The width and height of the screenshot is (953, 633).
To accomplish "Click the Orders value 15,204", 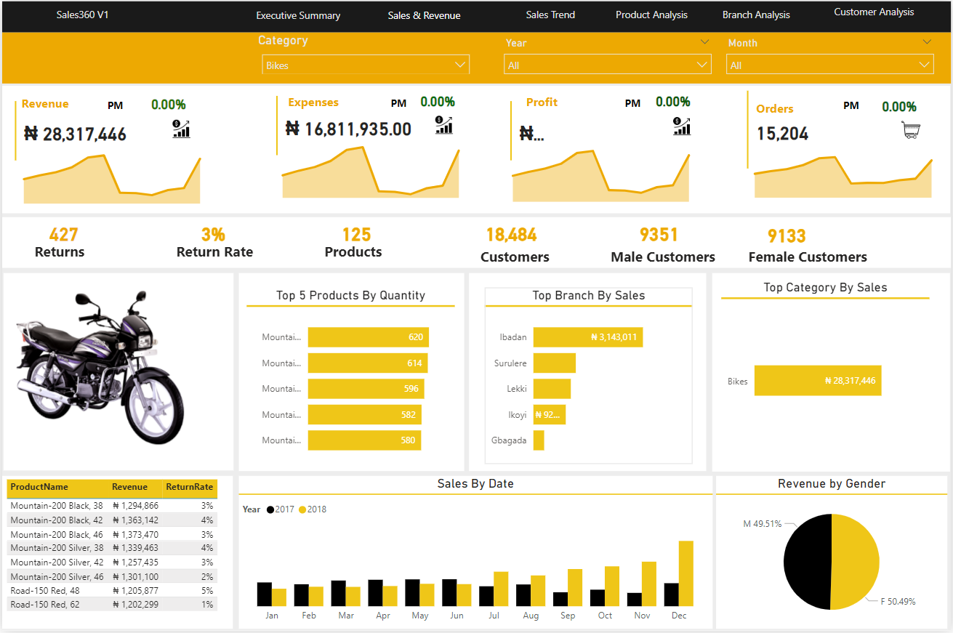I will tap(782, 134).
